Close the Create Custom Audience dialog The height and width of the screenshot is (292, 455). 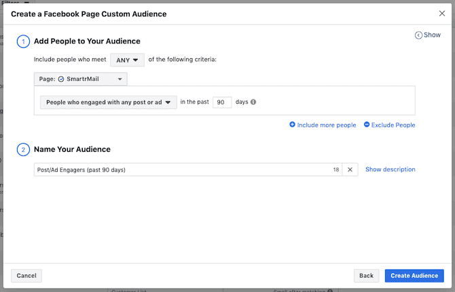pyautogui.click(x=442, y=14)
